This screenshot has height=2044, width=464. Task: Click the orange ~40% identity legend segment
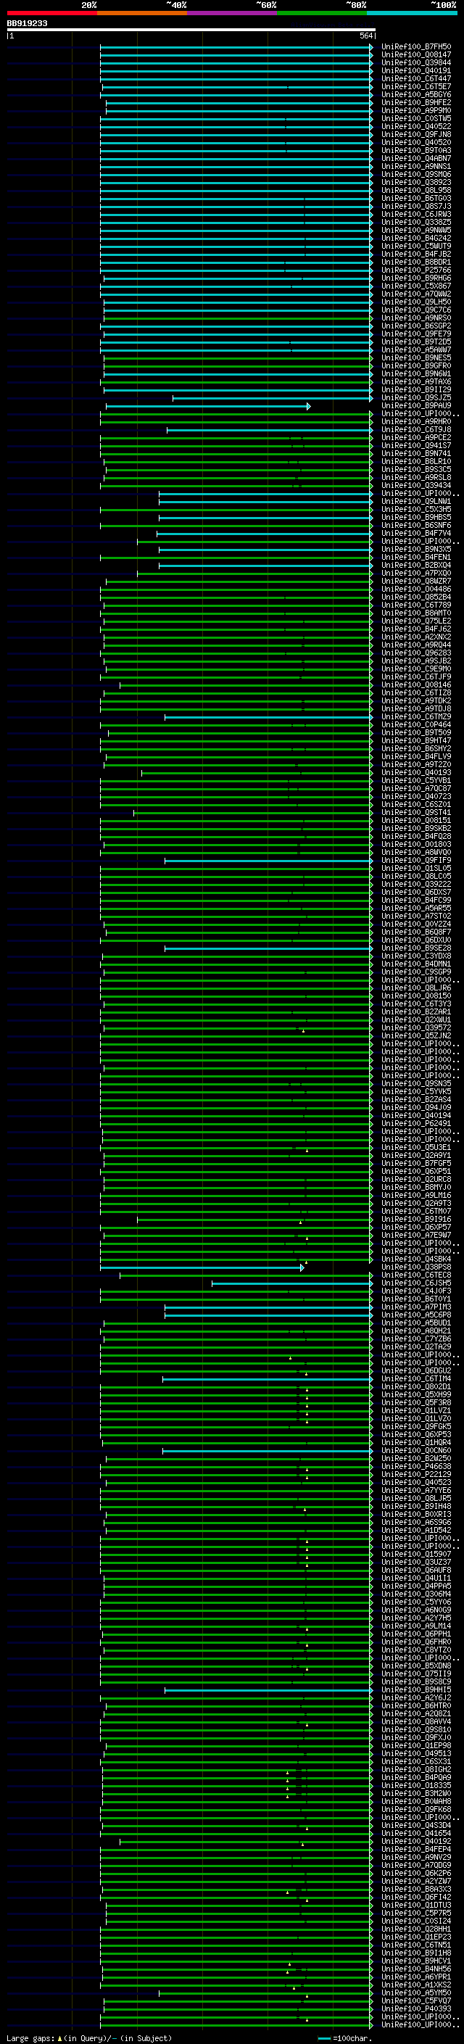(x=142, y=13)
